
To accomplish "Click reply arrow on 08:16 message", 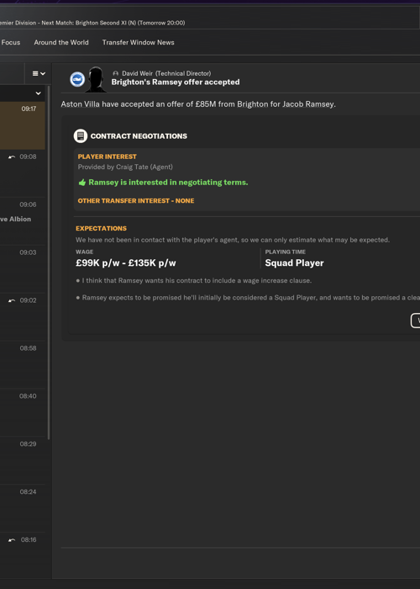I will [12, 540].
